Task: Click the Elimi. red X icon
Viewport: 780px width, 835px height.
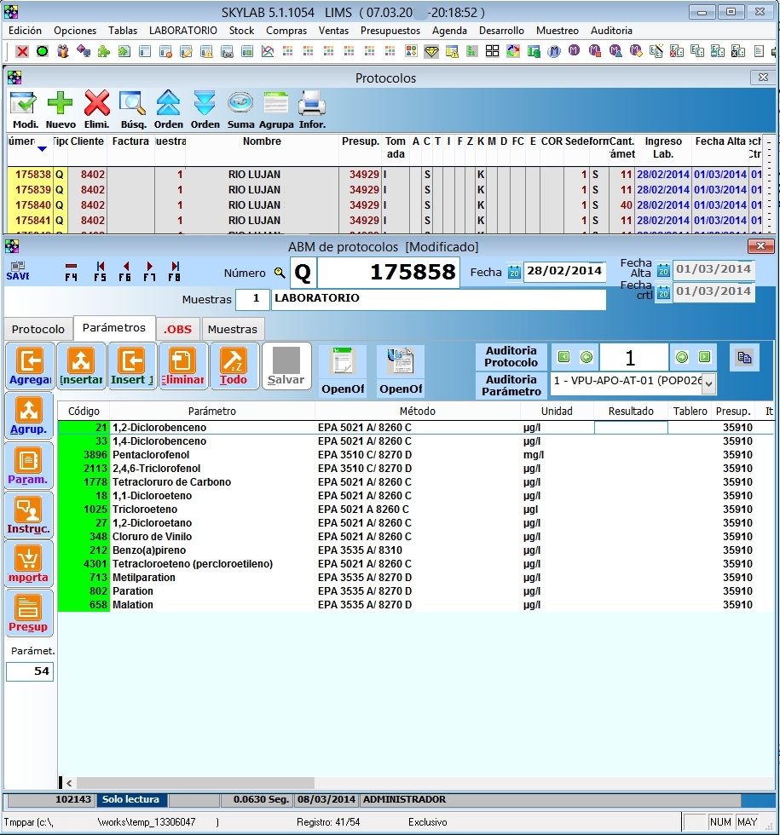Action: [x=97, y=108]
